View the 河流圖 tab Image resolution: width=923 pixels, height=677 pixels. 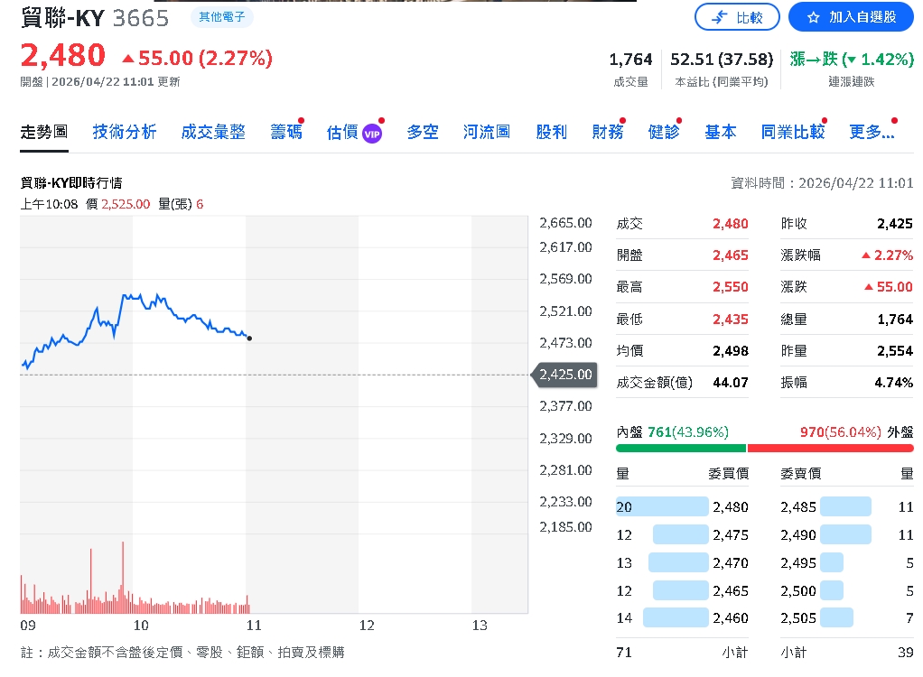pos(487,132)
